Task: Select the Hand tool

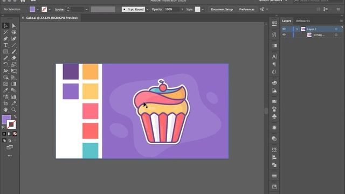Action: (x=5, y=109)
